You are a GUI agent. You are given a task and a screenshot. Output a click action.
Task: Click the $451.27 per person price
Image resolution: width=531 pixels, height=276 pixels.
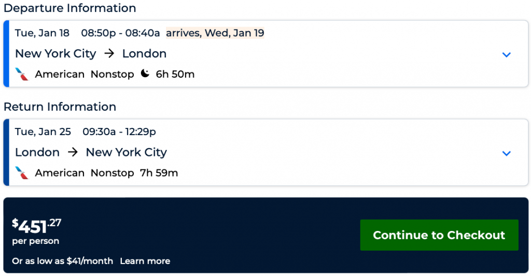coord(37,226)
